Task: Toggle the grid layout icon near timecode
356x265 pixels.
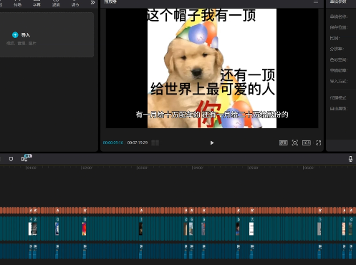Action: (155, 143)
